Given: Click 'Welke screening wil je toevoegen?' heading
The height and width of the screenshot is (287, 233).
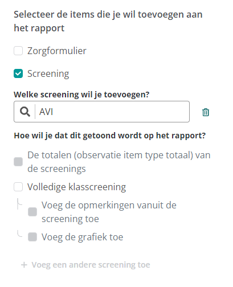Looking at the screenshot, I should point(81,95).
